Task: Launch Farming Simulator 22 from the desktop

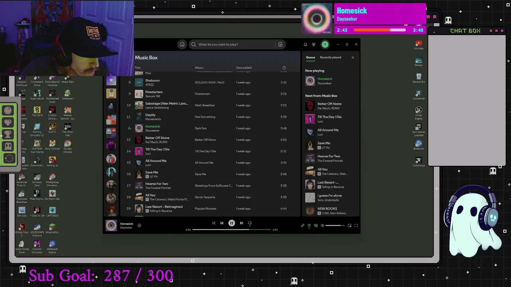Action: click(37, 130)
